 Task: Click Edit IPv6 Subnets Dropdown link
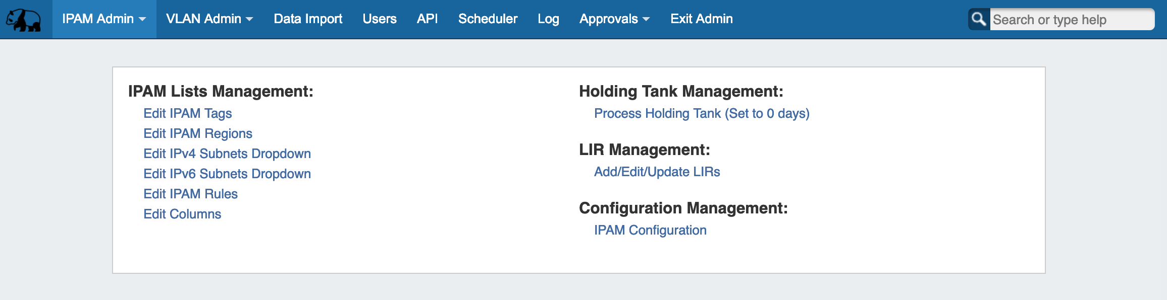227,174
